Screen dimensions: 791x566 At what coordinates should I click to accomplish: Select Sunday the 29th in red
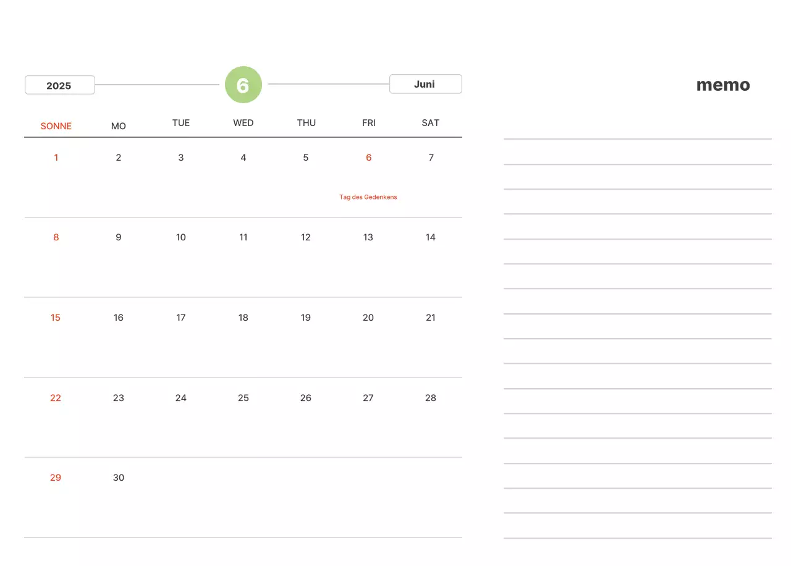[56, 478]
